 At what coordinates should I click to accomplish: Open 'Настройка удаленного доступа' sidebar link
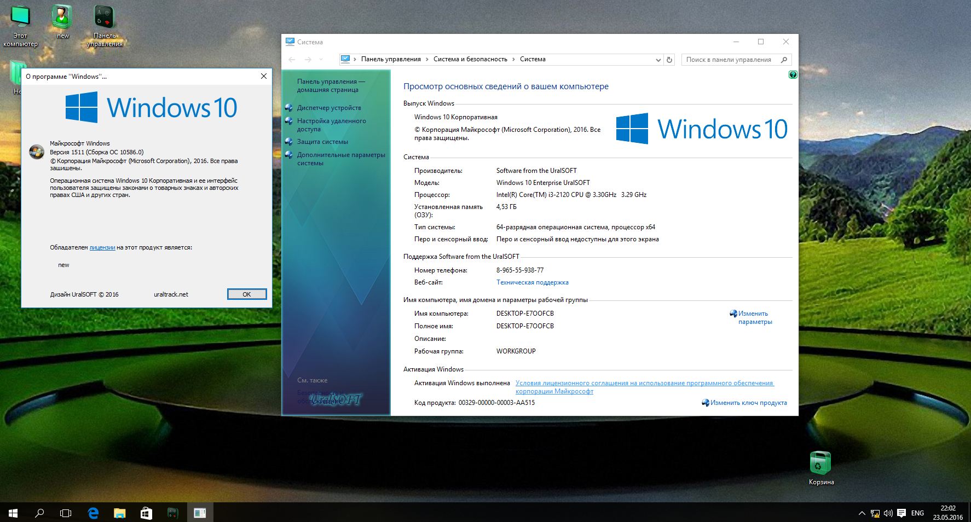click(x=331, y=125)
